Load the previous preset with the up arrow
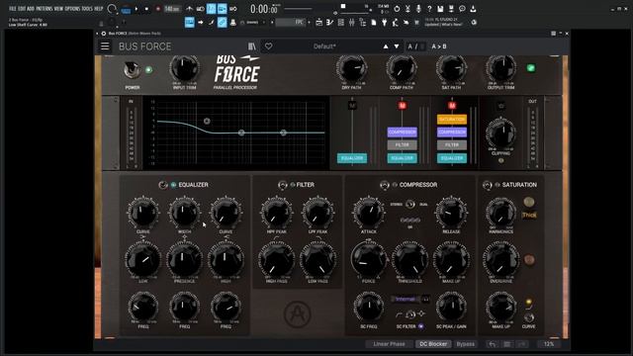This screenshot has width=633, height=356. coord(386,46)
